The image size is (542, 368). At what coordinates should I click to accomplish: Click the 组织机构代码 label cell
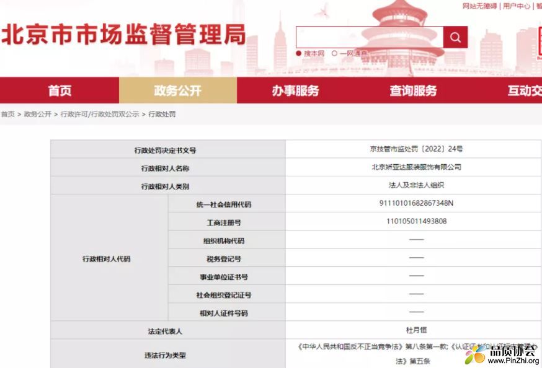pos(227,240)
